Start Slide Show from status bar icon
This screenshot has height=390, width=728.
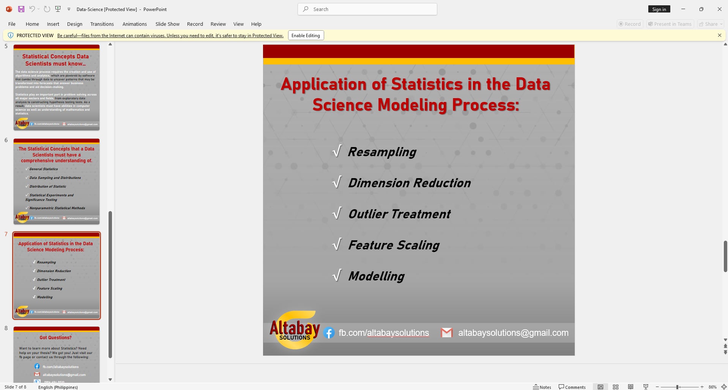[x=646, y=387]
